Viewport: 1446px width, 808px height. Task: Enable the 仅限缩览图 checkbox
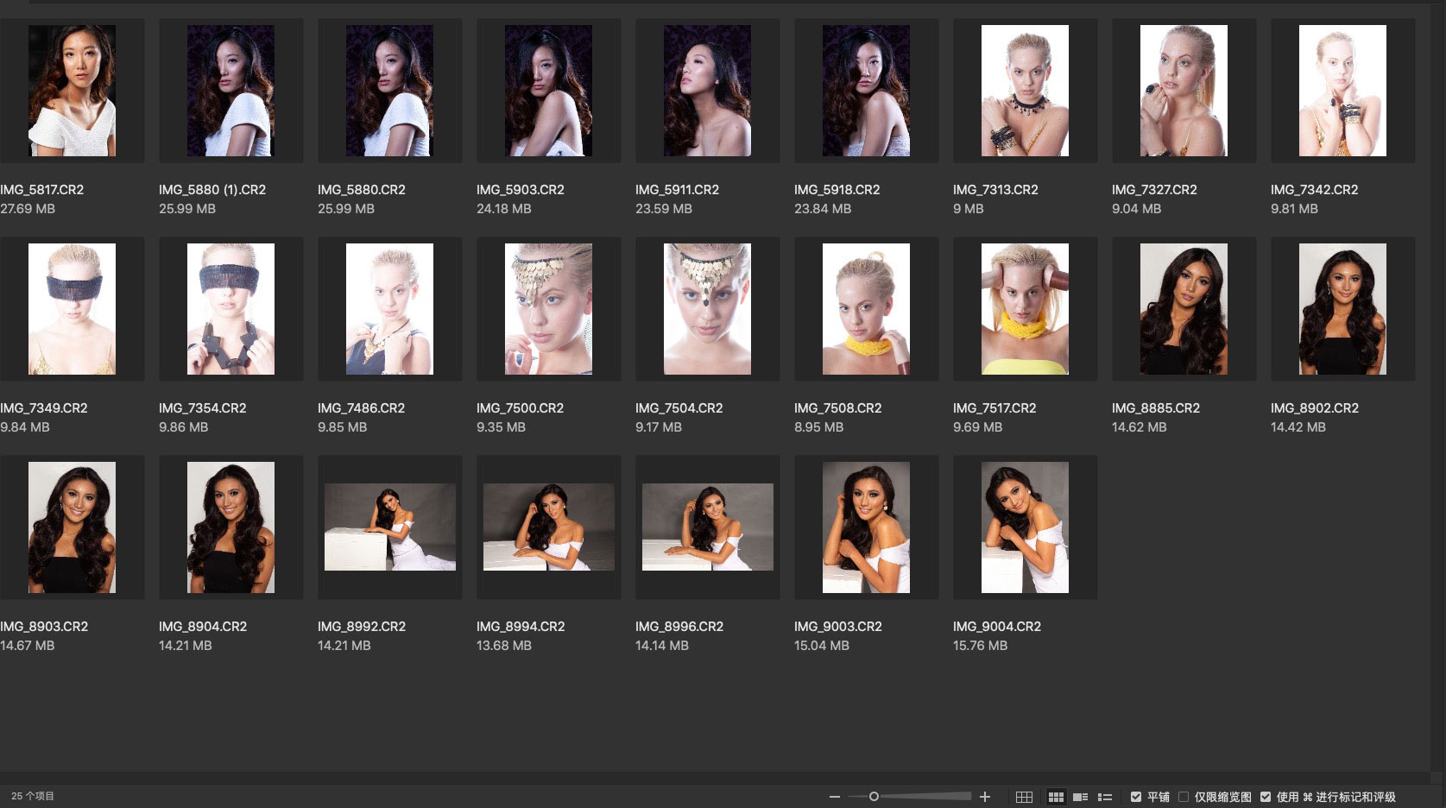(x=1184, y=797)
